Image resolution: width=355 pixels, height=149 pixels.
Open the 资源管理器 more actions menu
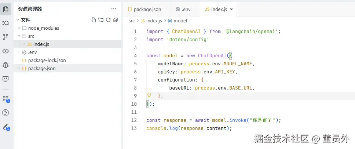click(114, 9)
